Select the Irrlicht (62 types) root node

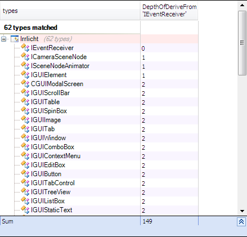tap(46, 39)
